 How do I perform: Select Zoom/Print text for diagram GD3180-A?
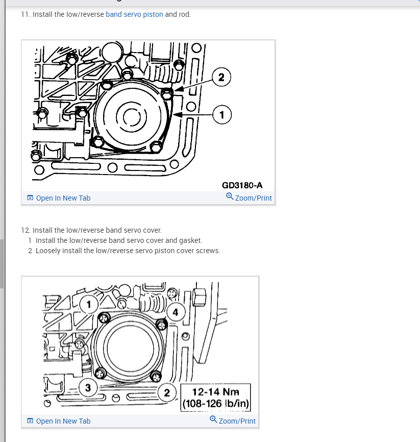pos(254,198)
